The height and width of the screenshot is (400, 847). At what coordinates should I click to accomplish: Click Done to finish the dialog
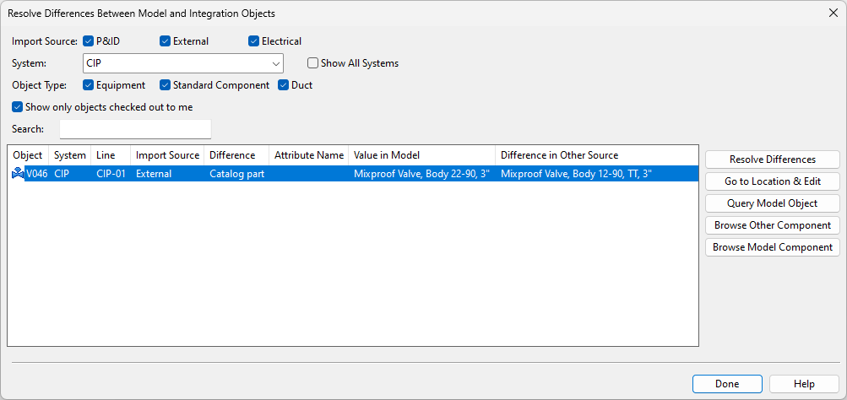tap(726, 384)
